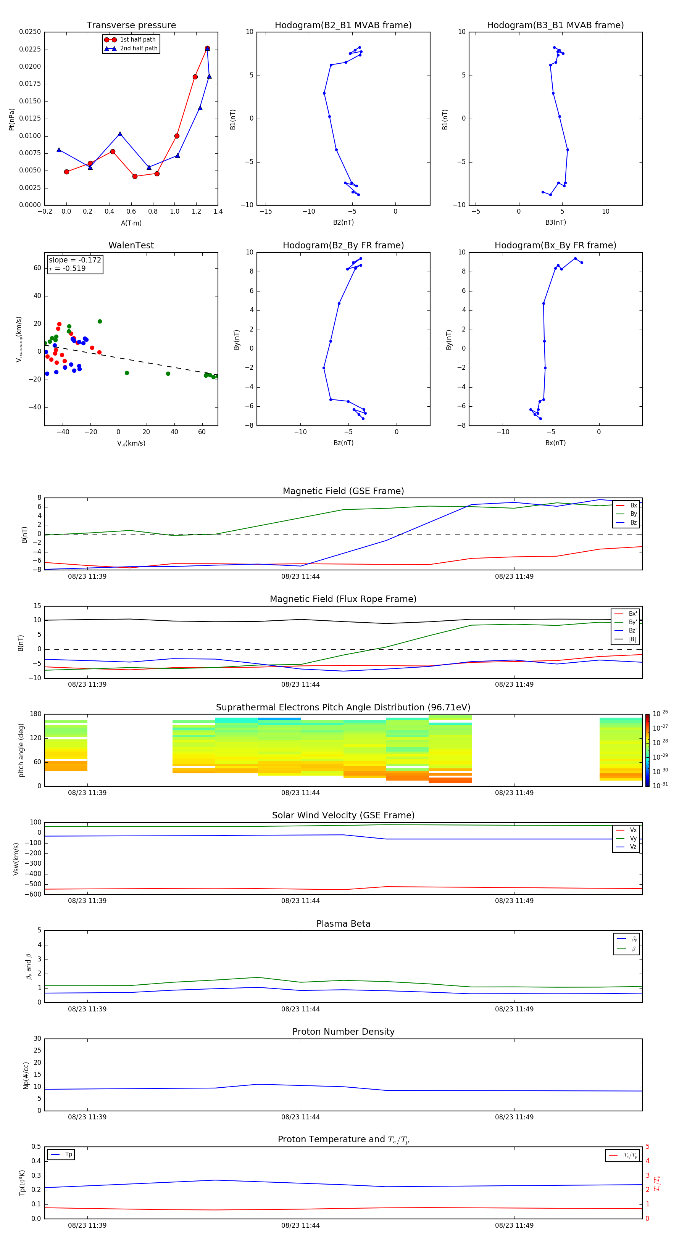Click the "Np(#/cc)" y-axis label
The width and height of the screenshot is (687, 1259).
[x=26, y=1075]
